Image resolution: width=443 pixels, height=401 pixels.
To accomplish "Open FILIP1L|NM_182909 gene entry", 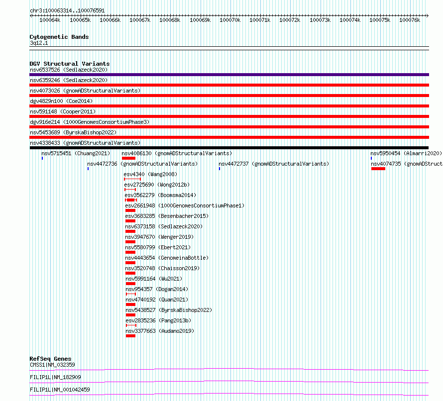I will point(55,377).
